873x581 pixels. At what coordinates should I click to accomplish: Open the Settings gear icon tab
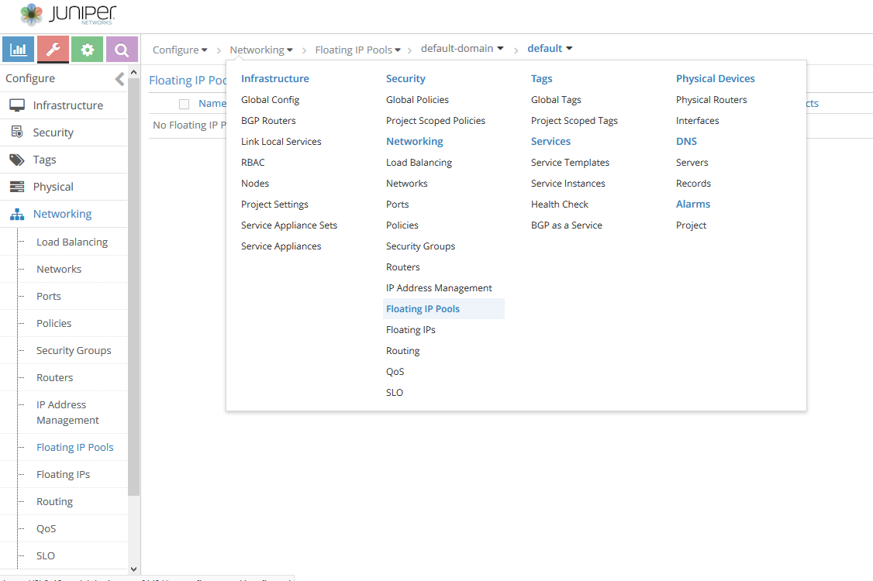(x=88, y=50)
